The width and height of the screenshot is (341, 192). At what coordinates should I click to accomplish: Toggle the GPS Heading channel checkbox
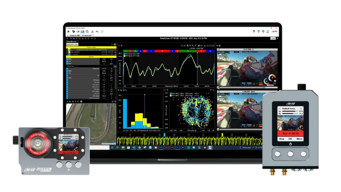(x=67, y=91)
